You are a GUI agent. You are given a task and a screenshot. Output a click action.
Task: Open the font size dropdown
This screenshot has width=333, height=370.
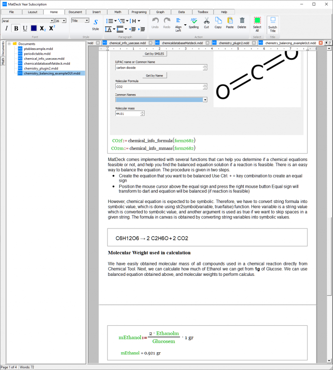click(x=64, y=20)
